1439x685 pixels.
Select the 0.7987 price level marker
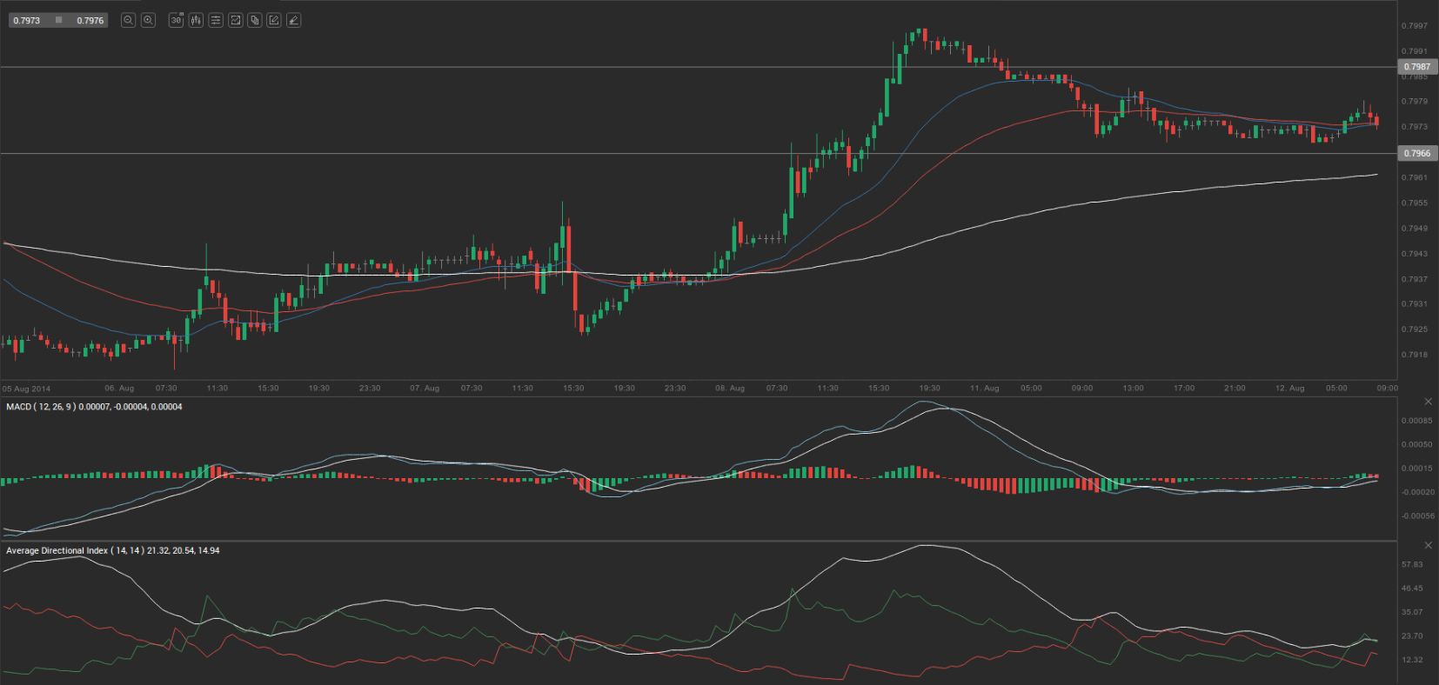coord(1417,67)
